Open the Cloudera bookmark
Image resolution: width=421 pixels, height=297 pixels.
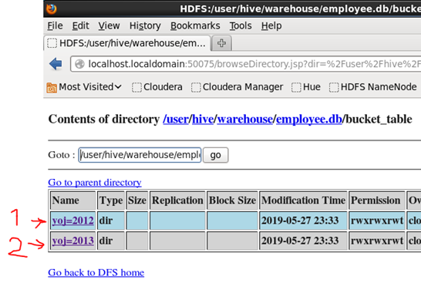click(157, 87)
